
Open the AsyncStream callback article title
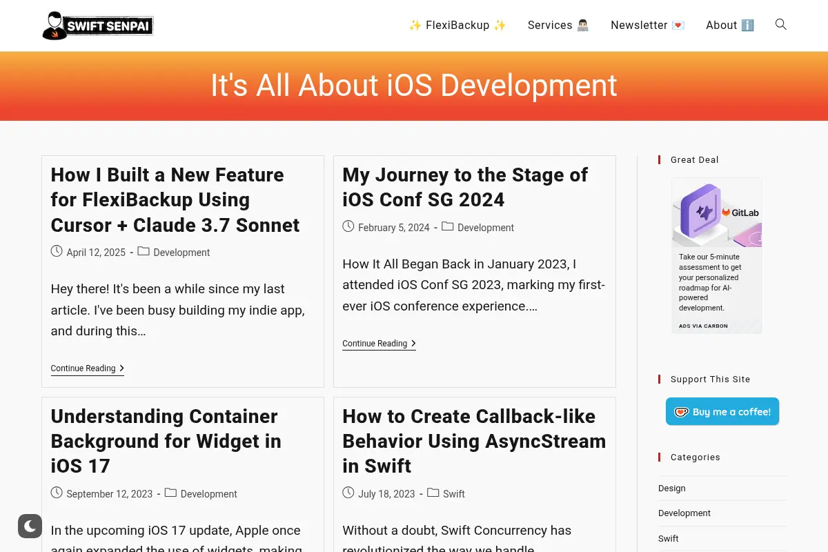(474, 441)
